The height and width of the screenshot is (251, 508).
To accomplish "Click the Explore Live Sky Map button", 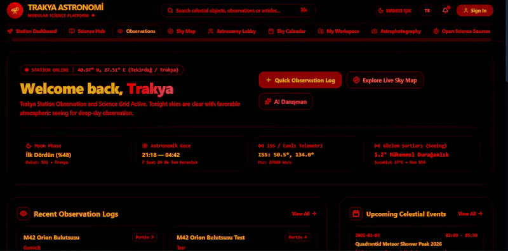I will pyautogui.click(x=385, y=80).
